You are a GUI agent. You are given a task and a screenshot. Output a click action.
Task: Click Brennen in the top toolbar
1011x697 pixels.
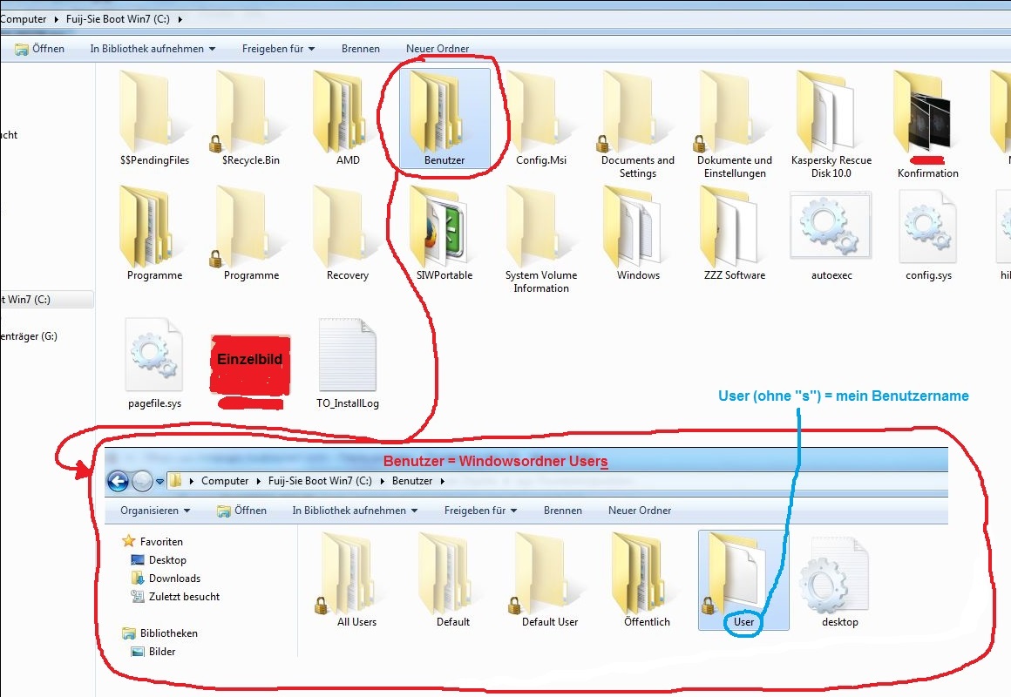(361, 49)
